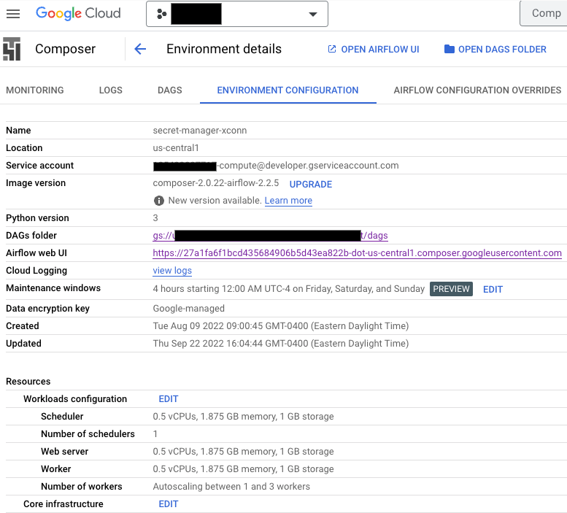567x513 pixels.
Task: Click the maintenance window schedule text
Action: point(288,289)
